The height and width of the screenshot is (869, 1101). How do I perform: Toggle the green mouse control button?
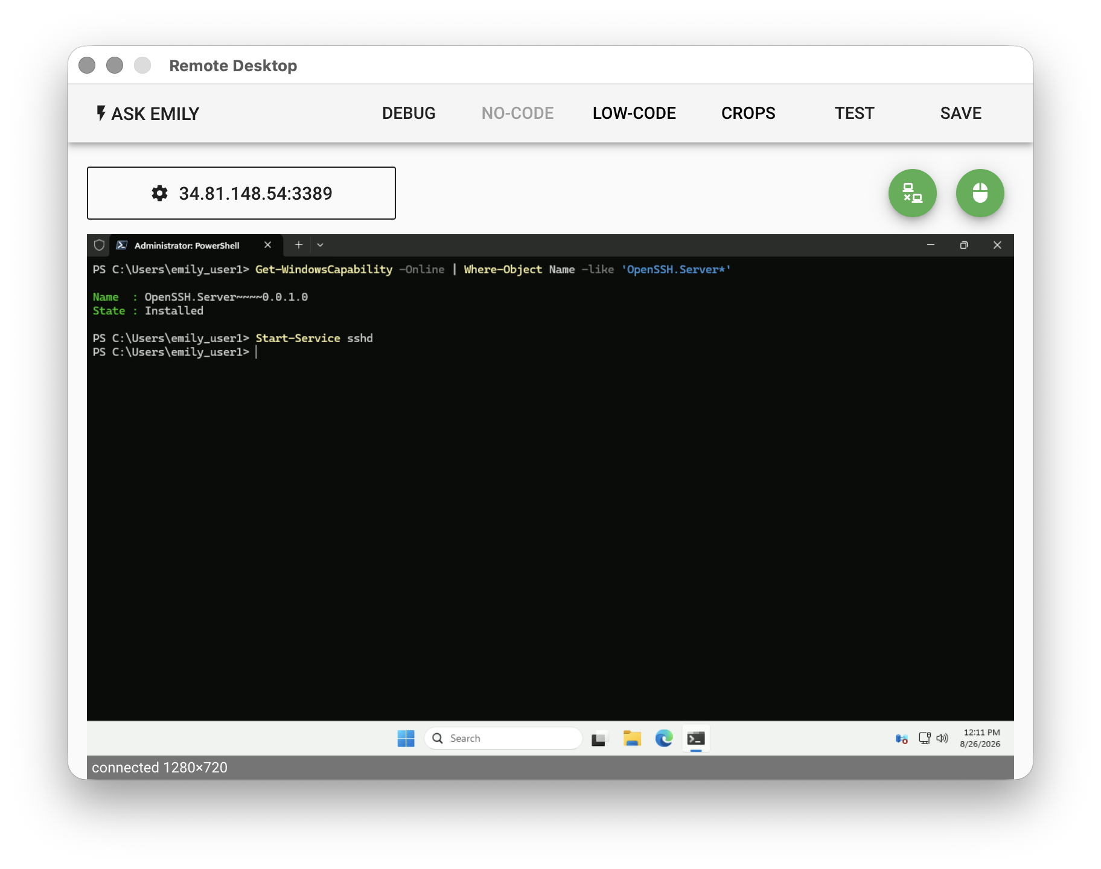coord(980,193)
